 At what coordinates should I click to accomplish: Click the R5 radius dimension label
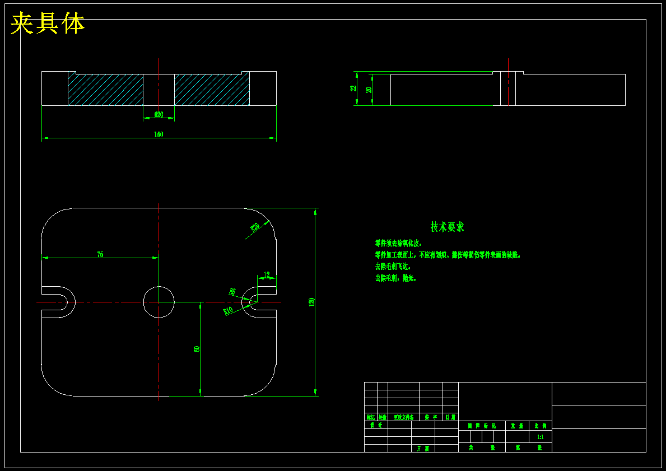tap(232, 291)
